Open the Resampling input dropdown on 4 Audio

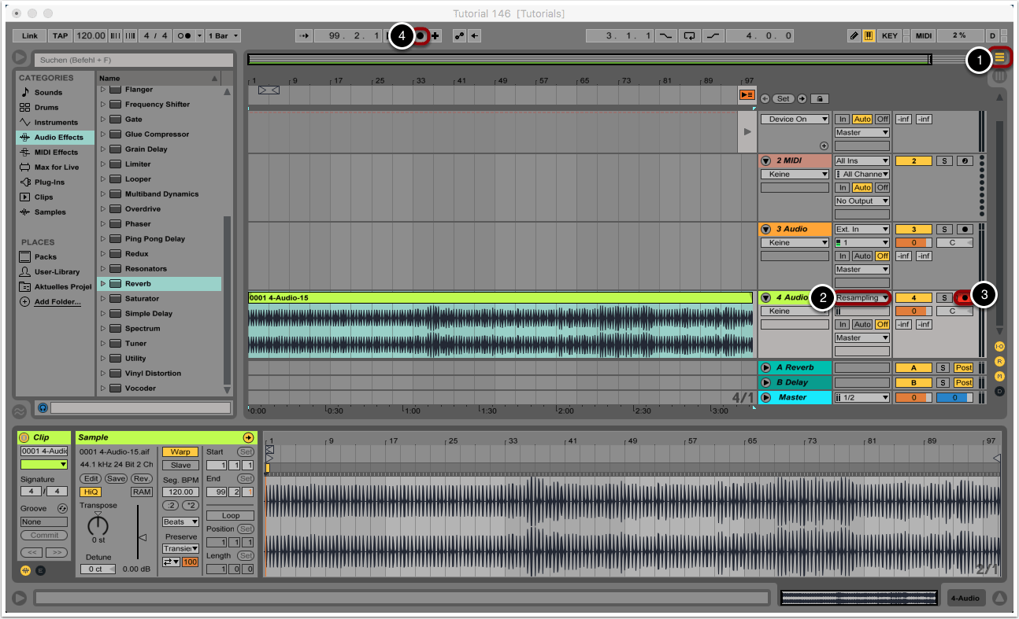click(862, 297)
